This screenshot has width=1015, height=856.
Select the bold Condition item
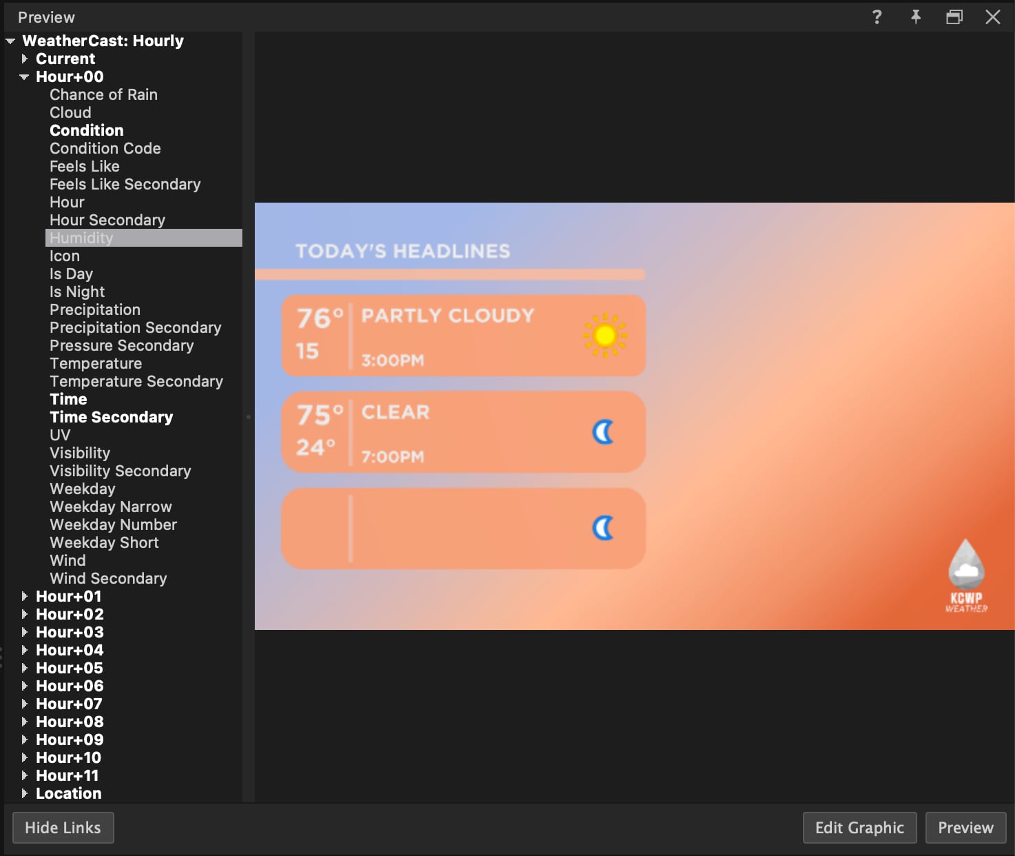87,131
